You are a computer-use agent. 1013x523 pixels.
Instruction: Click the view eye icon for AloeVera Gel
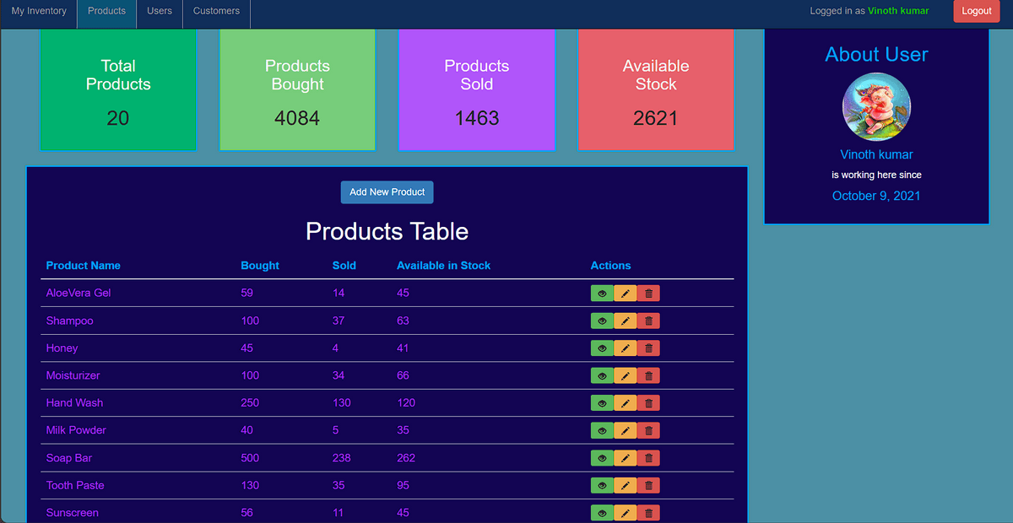click(602, 294)
